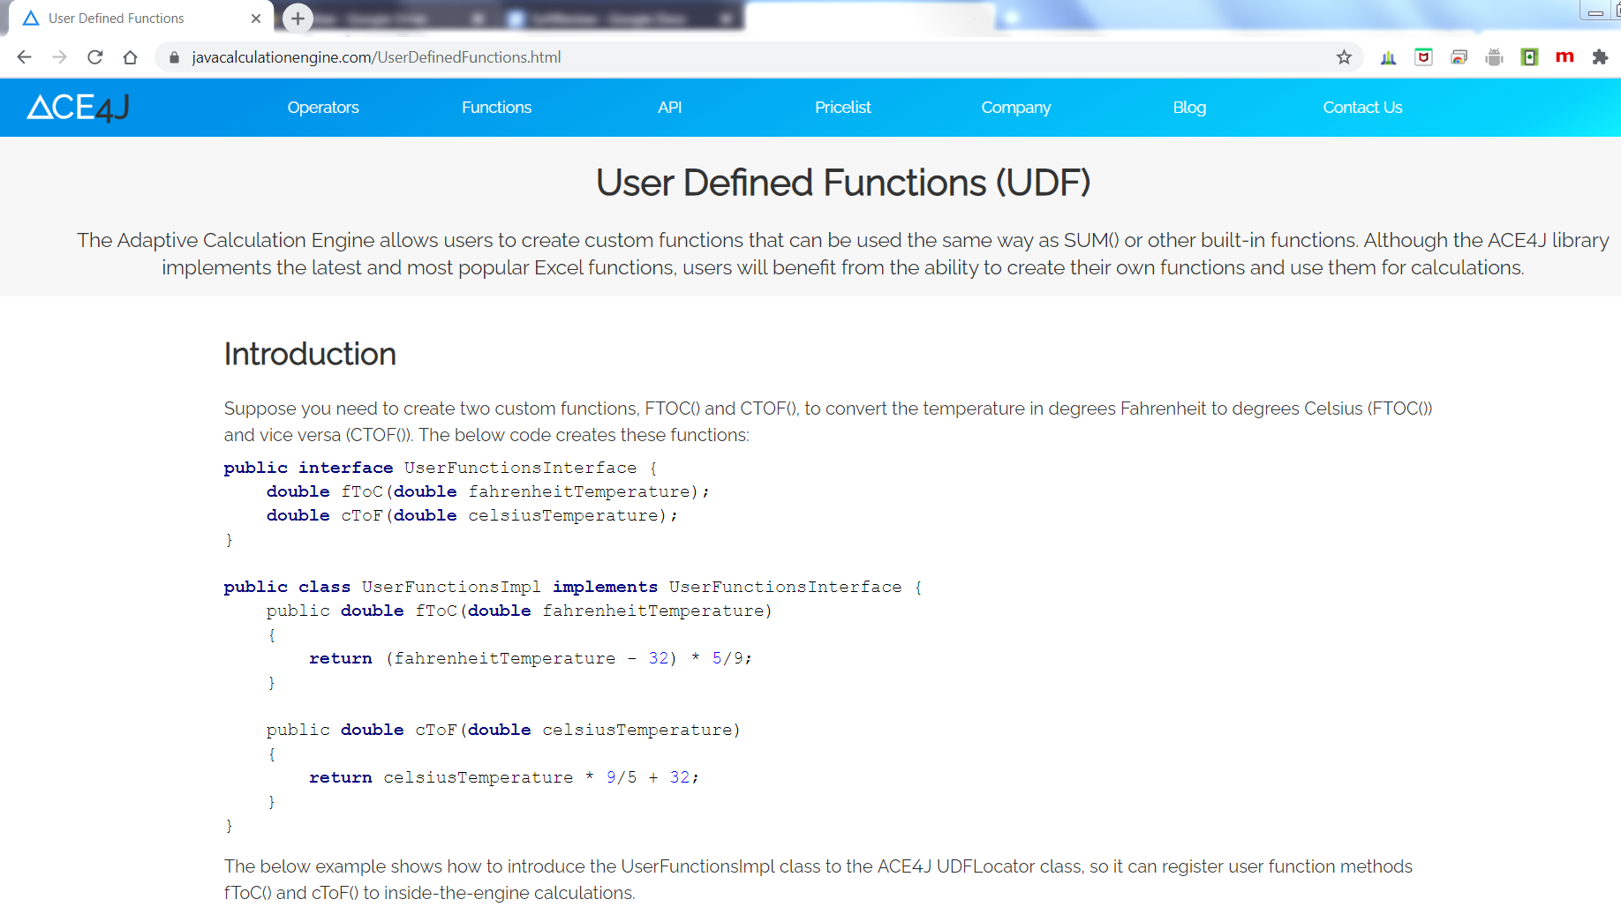
Task: Bookmark this page with the star icon
Action: (x=1344, y=57)
